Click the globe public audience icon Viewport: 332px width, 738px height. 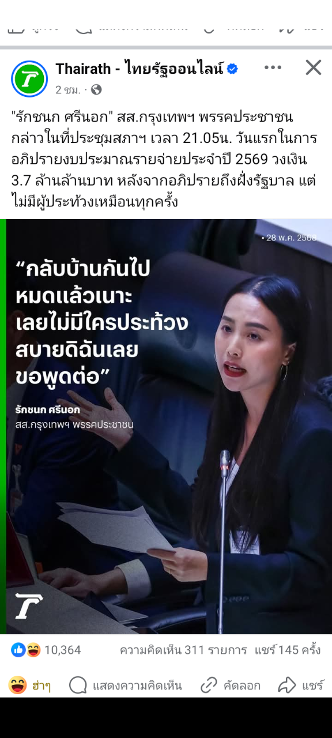[96, 89]
